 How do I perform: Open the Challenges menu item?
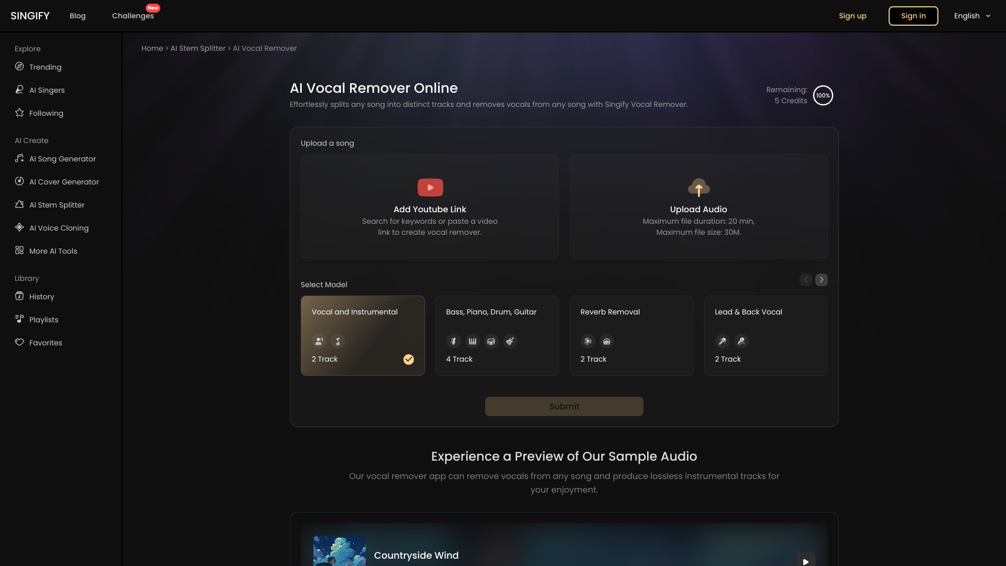coord(133,16)
